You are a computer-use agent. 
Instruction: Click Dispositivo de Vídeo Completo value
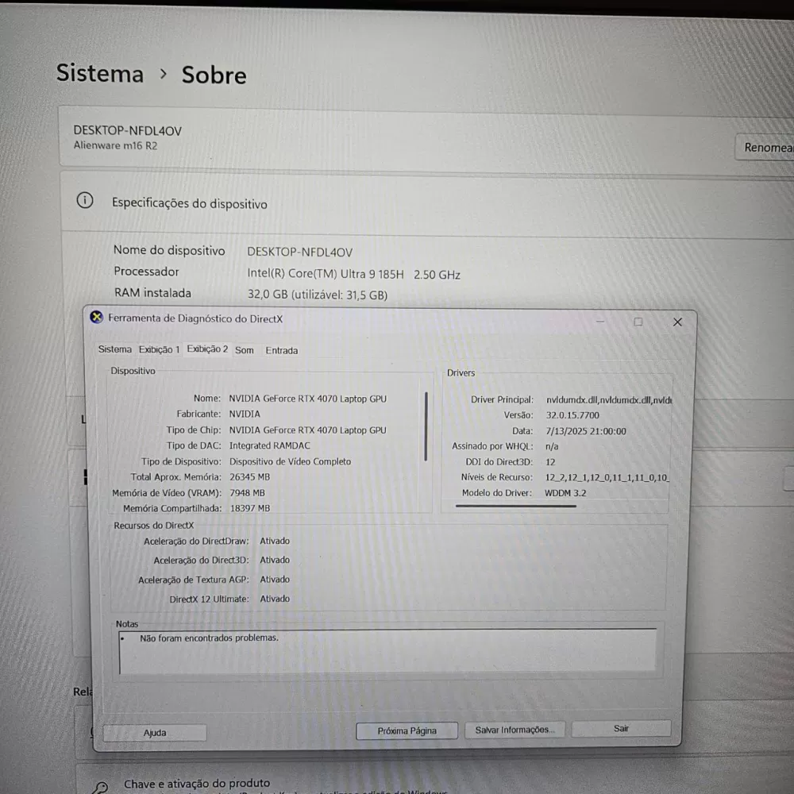pos(290,461)
